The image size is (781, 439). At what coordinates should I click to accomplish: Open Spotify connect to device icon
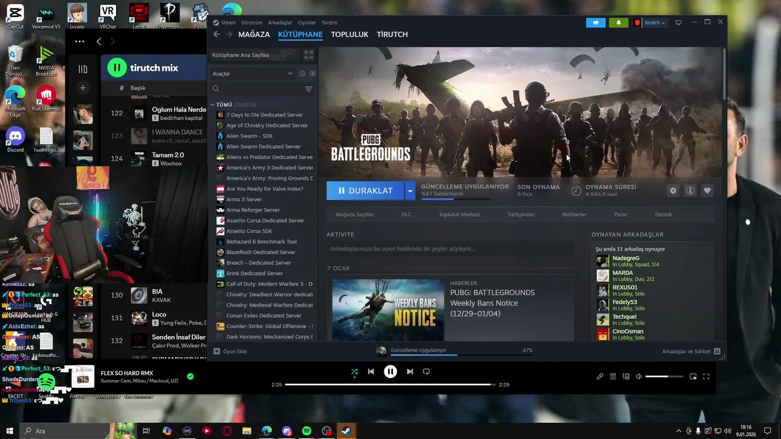[x=626, y=376]
